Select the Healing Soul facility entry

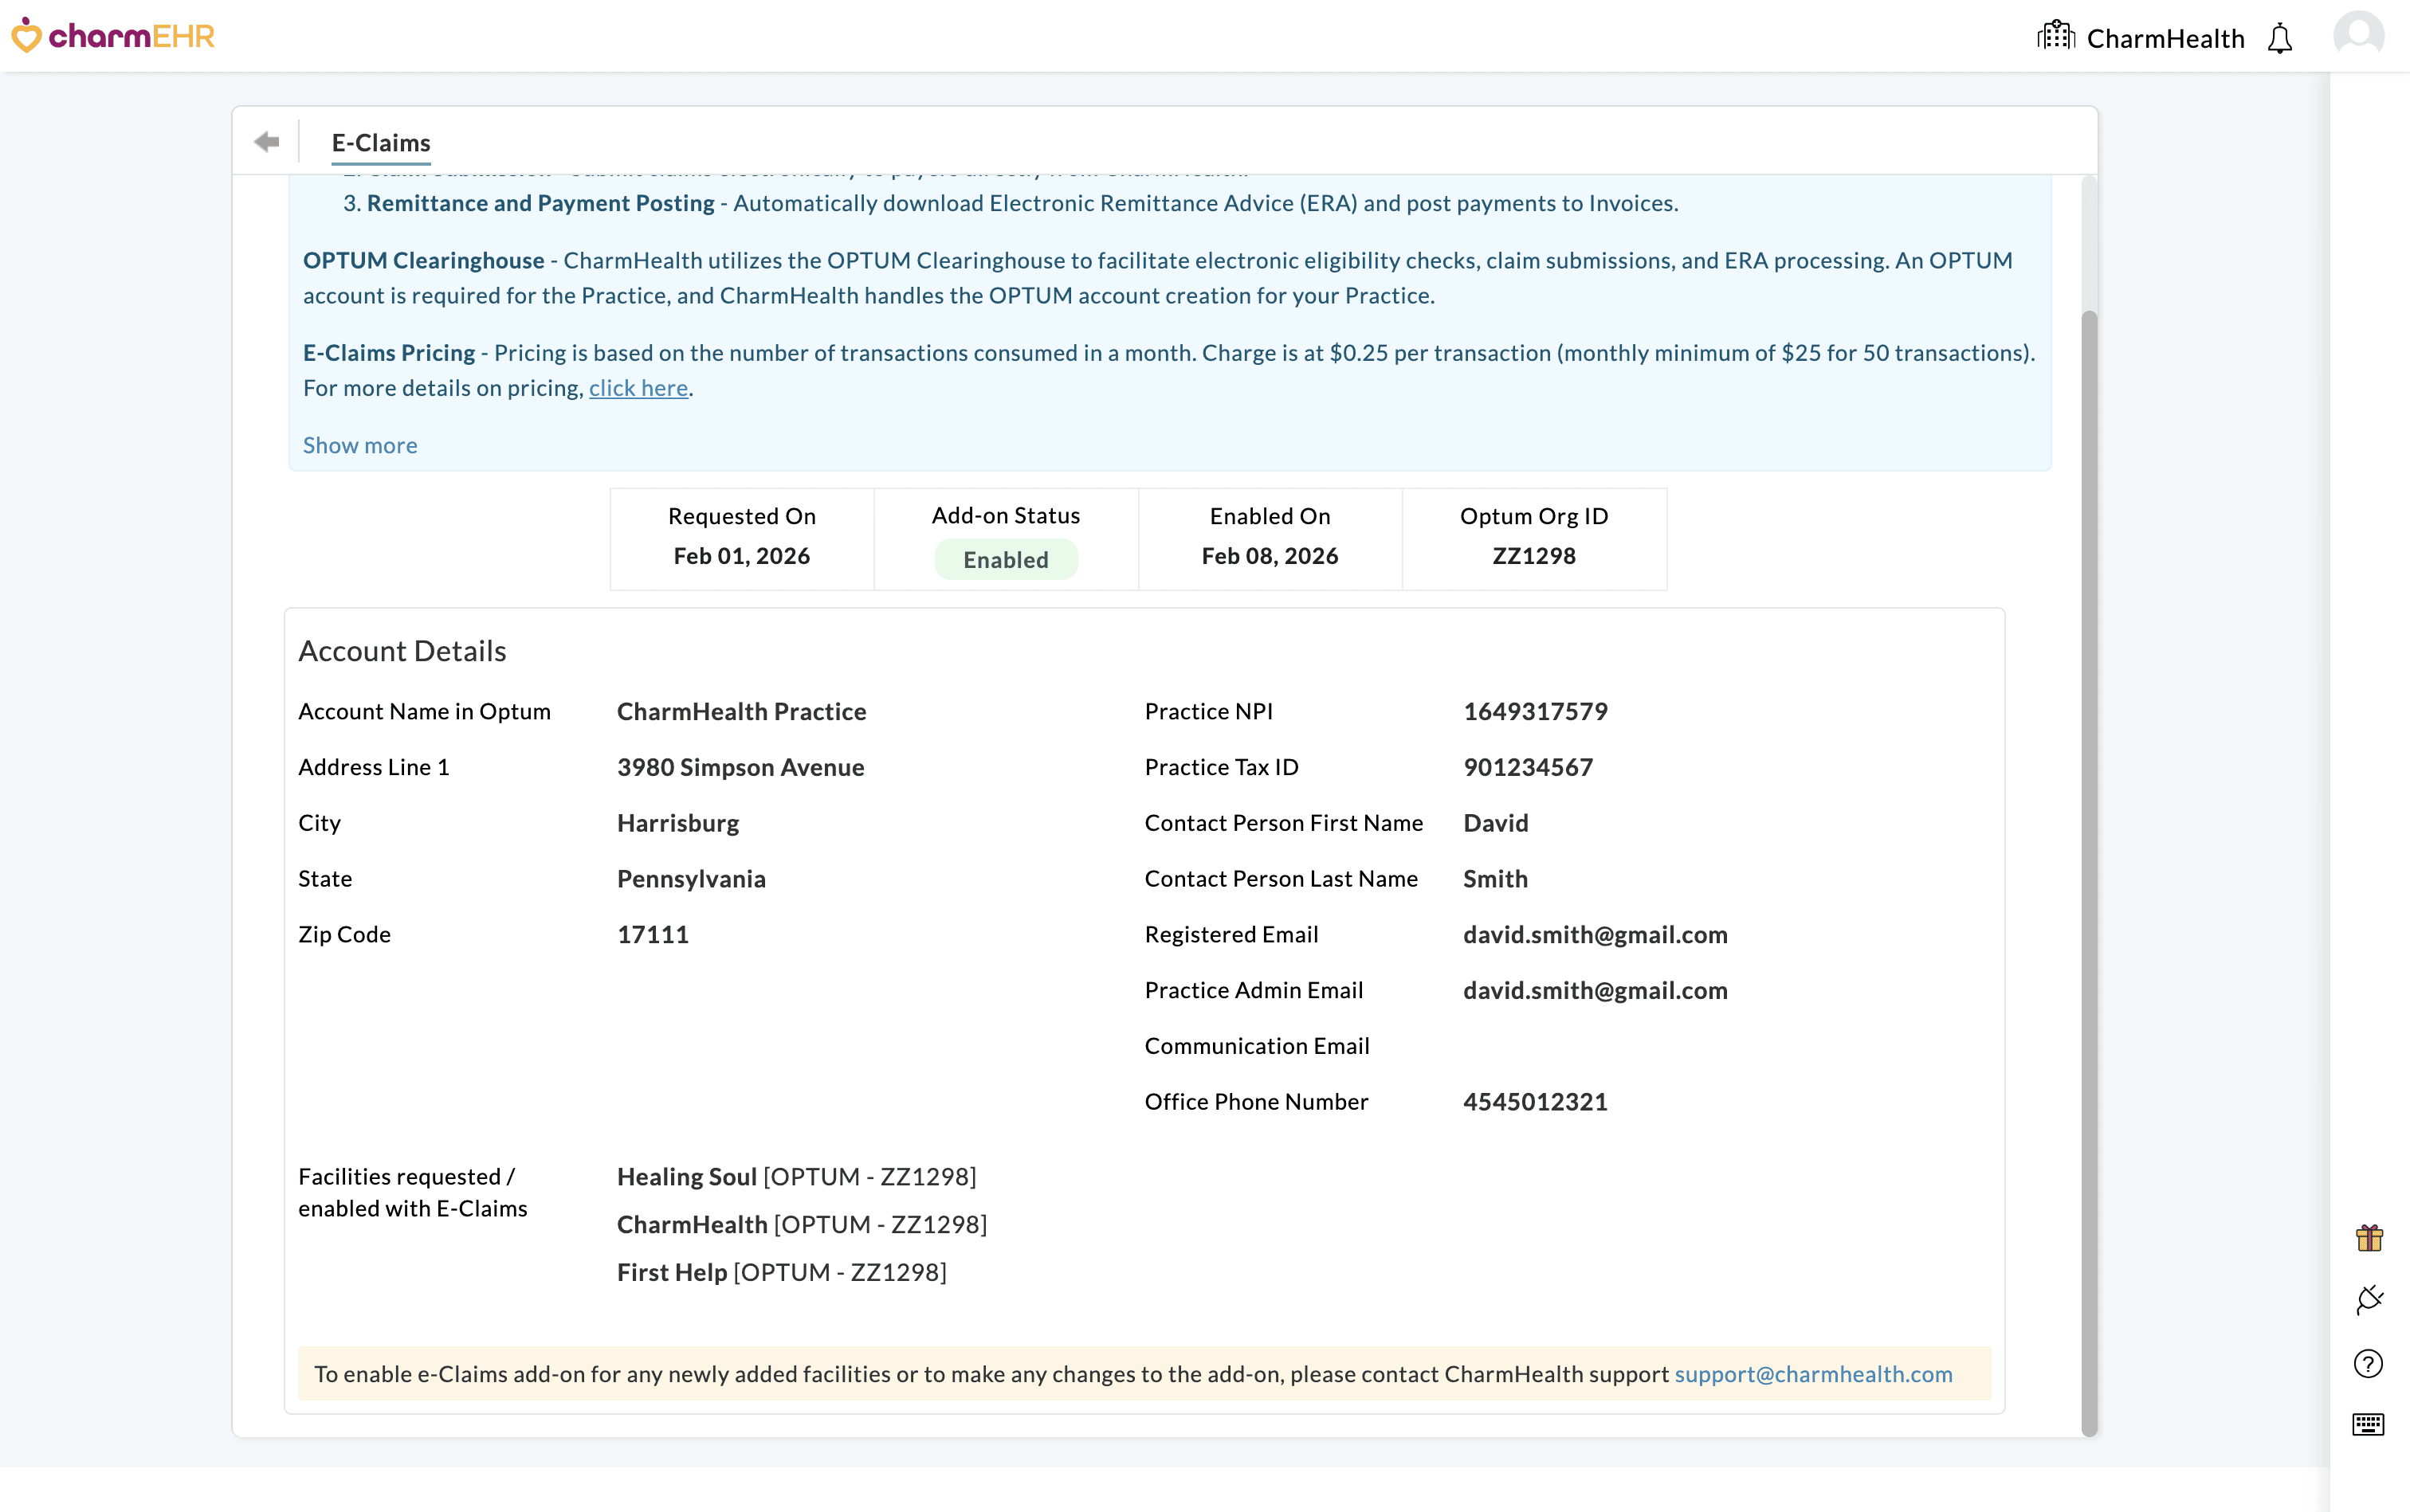coord(686,1176)
